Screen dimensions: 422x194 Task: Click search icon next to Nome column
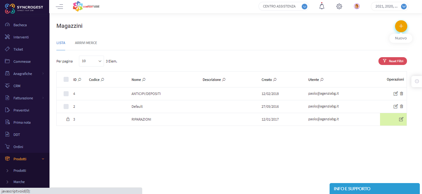click(x=144, y=80)
